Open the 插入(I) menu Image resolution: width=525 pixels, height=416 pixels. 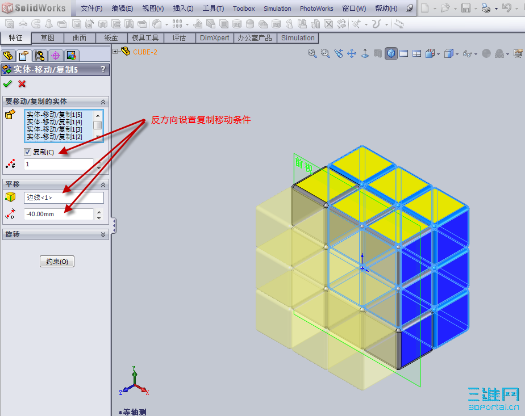(x=183, y=9)
